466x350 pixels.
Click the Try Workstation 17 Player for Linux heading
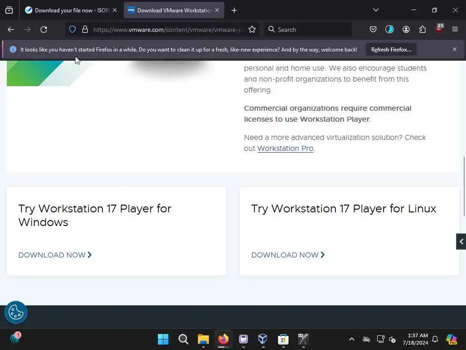pyautogui.click(x=344, y=209)
